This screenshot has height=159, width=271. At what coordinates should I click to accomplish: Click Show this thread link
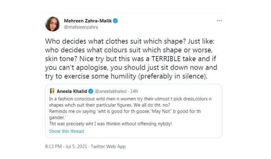[x=66, y=131]
